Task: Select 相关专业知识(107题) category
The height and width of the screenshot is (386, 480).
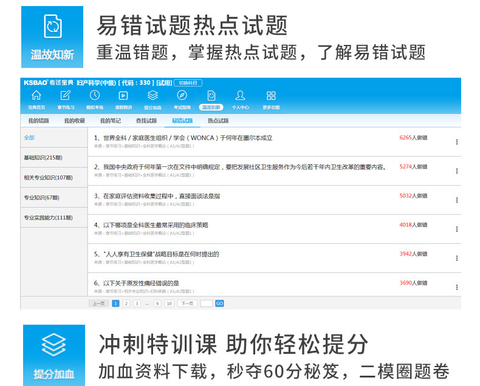Action: pos(54,178)
